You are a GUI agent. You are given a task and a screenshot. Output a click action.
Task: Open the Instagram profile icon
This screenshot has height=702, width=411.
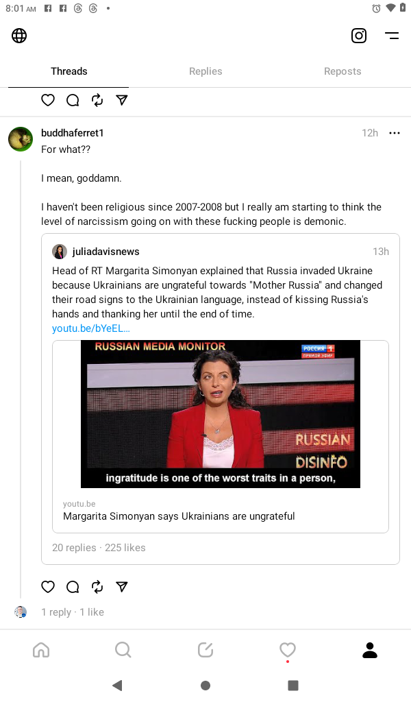pos(359,36)
